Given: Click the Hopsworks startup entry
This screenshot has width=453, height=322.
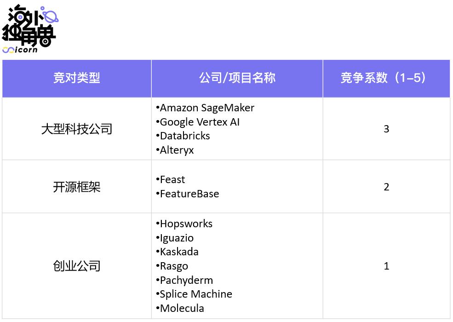Looking at the screenshot, I should pos(186,224).
